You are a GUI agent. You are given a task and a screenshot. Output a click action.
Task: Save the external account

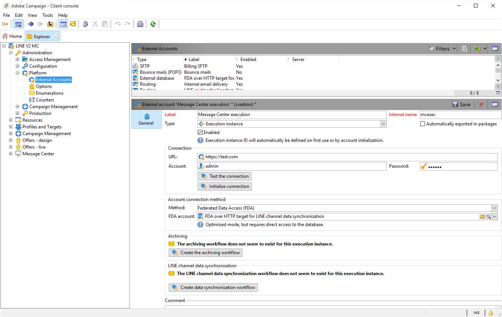[x=461, y=104]
